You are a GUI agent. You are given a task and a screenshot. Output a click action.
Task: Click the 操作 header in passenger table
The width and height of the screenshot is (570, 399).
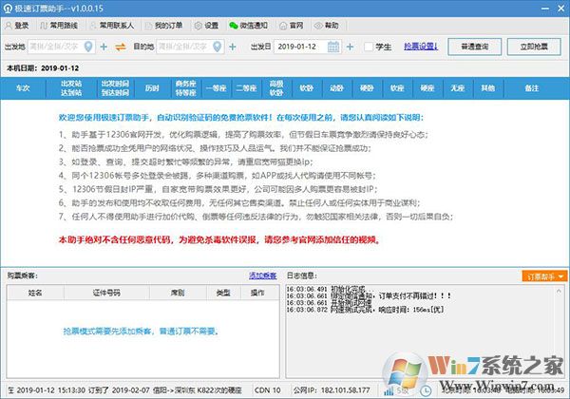click(257, 293)
